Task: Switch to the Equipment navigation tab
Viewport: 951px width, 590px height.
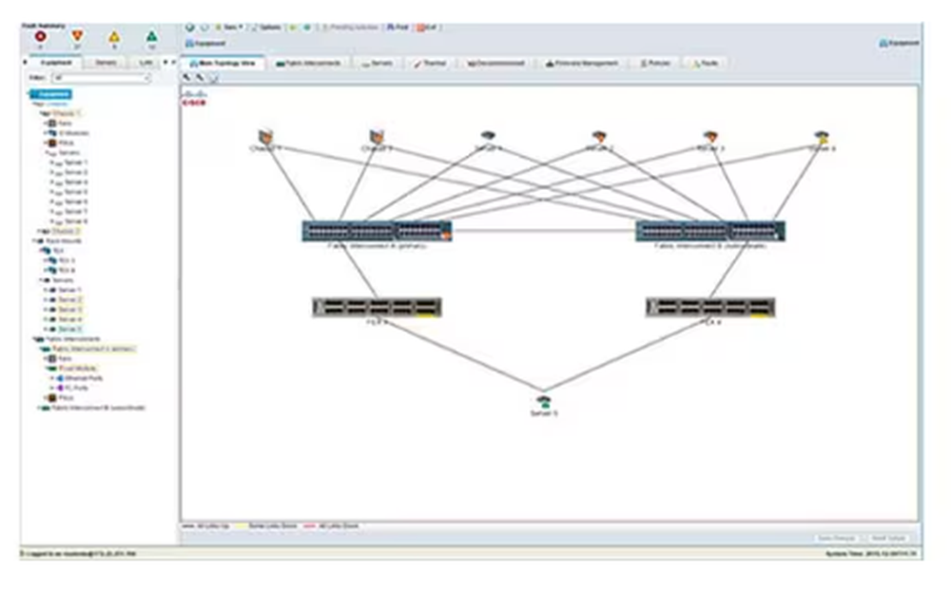Action: [x=56, y=63]
